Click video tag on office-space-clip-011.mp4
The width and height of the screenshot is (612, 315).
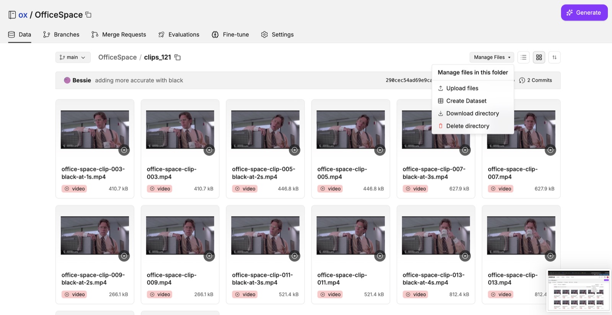330,294
